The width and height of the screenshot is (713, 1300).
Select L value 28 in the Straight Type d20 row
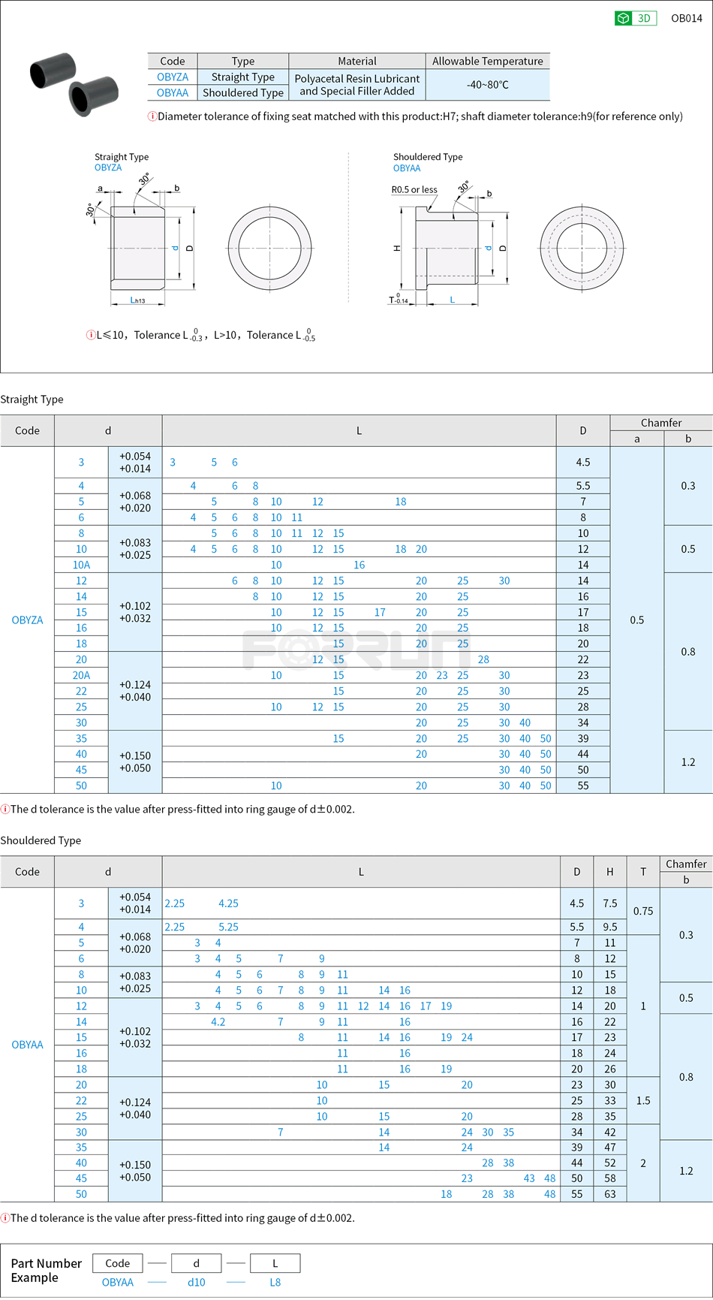[483, 659]
